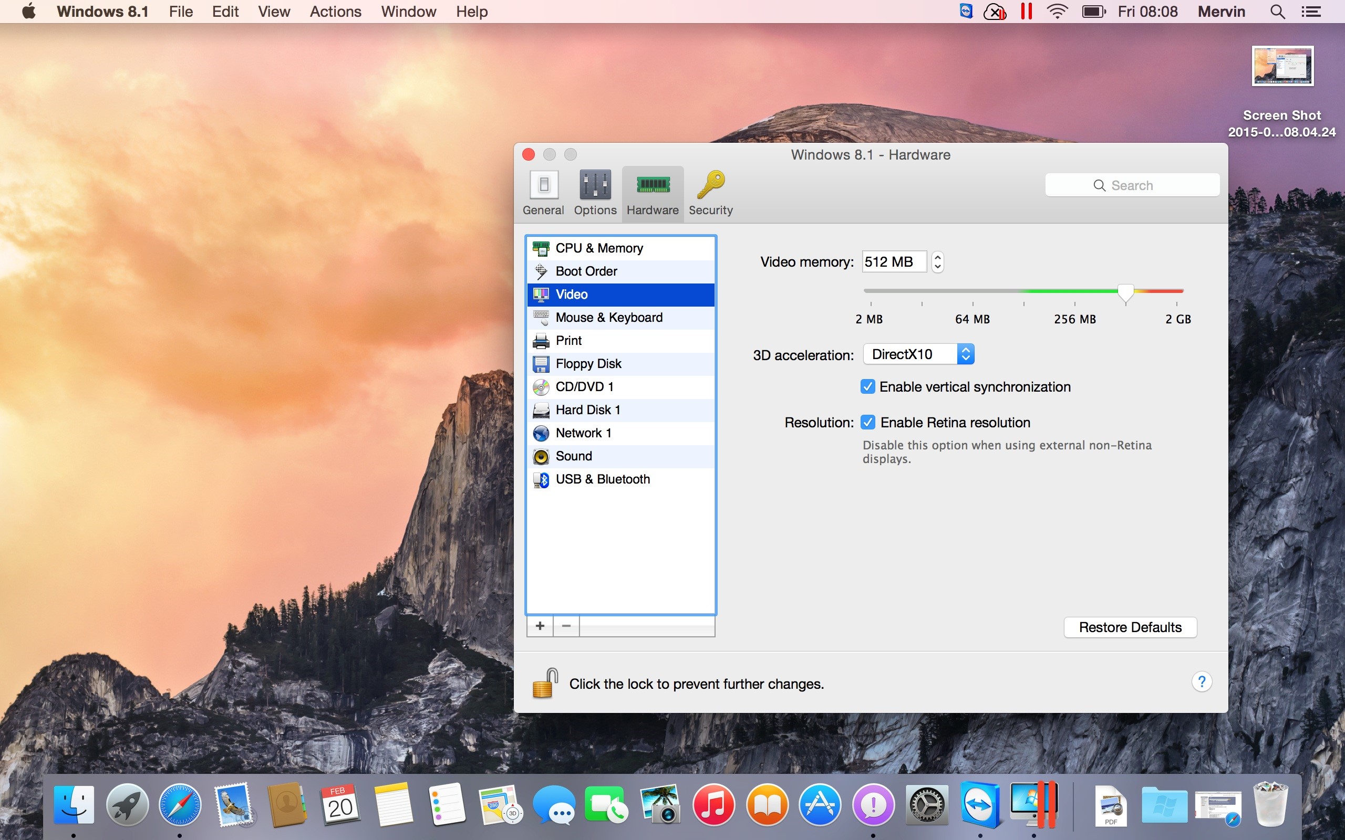The image size is (1345, 840).
Task: Open Calendar from the Dock
Action: 339,804
